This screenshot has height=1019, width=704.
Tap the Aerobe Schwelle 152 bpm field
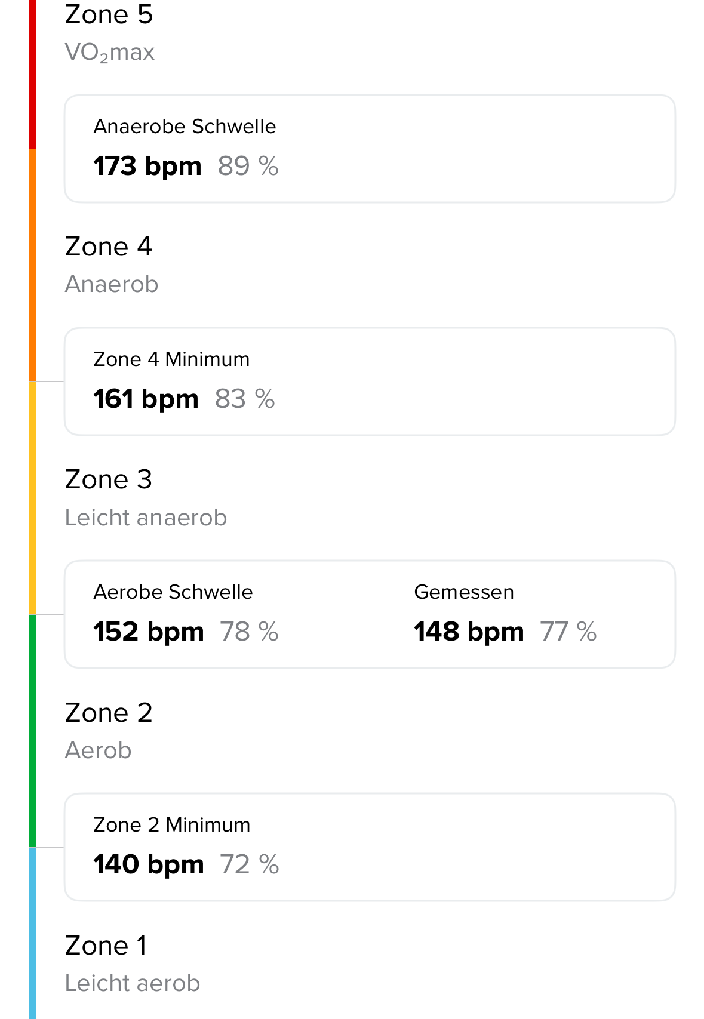pyautogui.click(x=217, y=614)
